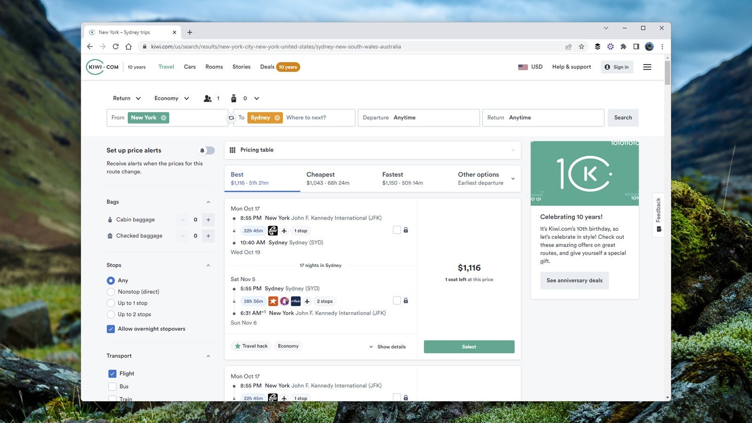
Task: Select Up to 2 stops option
Action: tap(110, 314)
